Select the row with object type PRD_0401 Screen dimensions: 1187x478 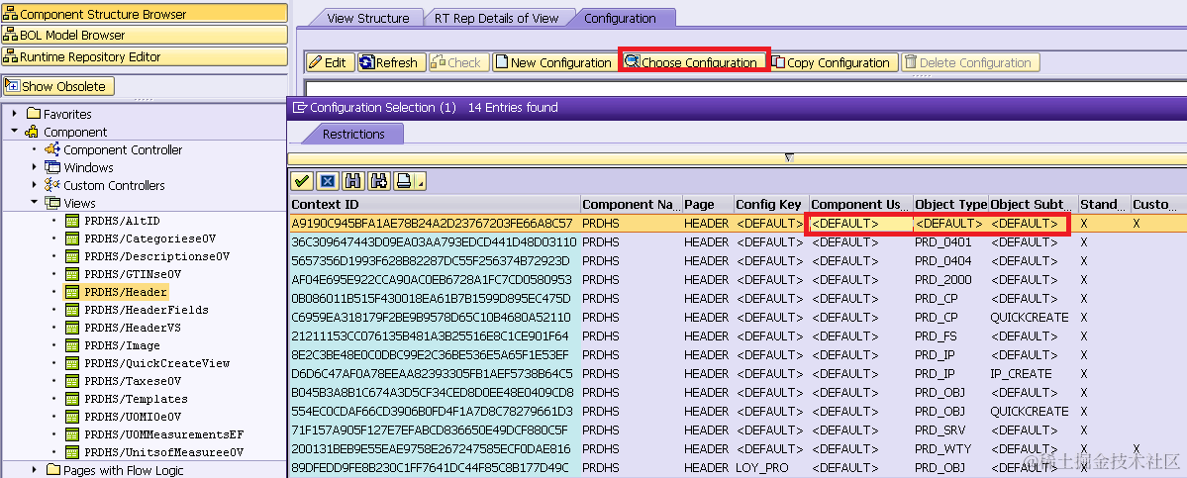click(x=738, y=242)
